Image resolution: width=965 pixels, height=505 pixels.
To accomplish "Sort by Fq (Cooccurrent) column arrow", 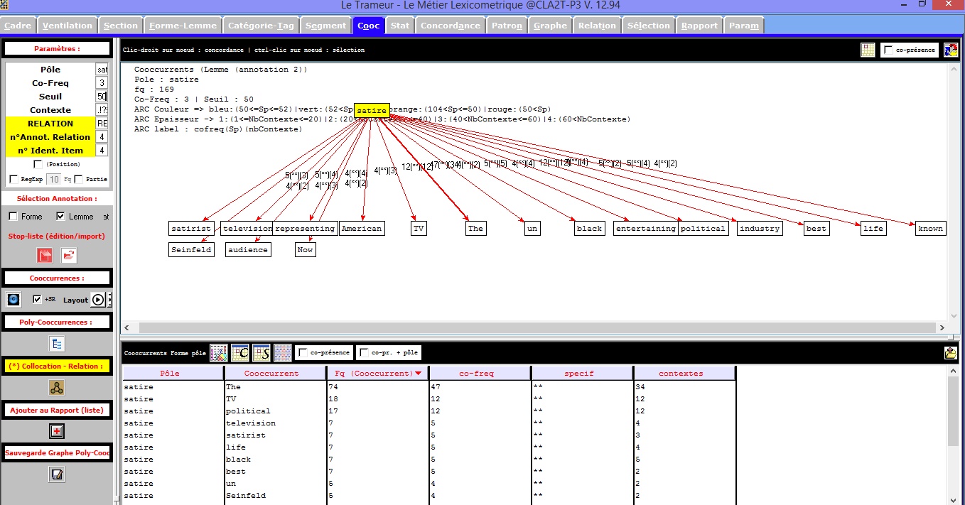I will point(418,374).
